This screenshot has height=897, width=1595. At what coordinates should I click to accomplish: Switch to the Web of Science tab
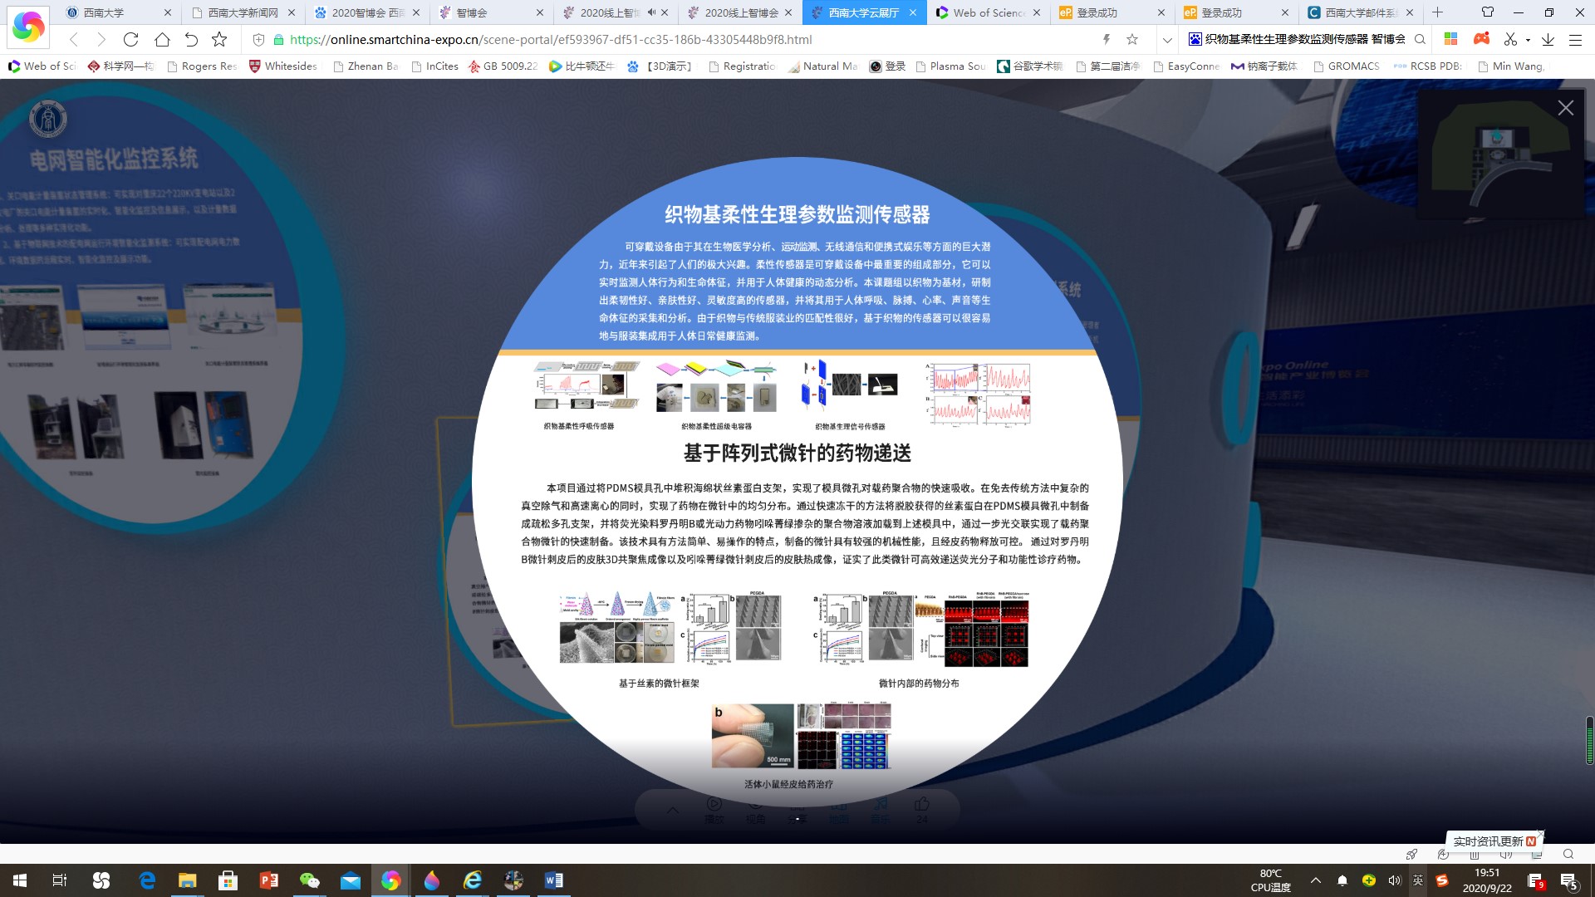[x=988, y=12]
